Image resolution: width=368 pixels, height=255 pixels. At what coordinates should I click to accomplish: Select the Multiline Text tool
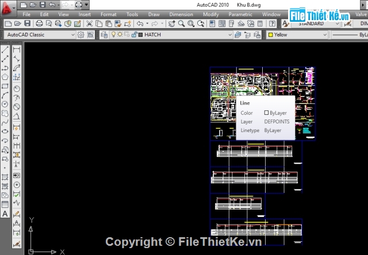tap(5, 214)
